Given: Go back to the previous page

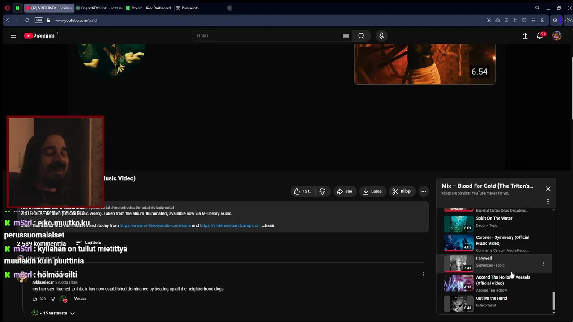Looking at the screenshot, I should pyautogui.click(x=7, y=20).
